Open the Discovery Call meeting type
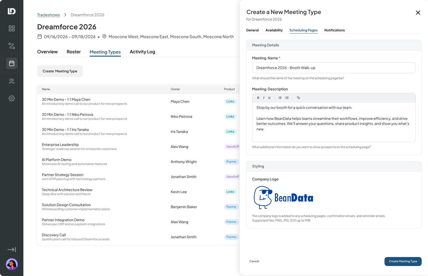Viewport: 428px width, 276px height. point(138,237)
